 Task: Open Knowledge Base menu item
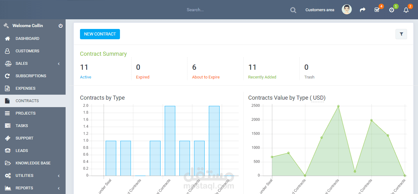[x=33, y=163]
